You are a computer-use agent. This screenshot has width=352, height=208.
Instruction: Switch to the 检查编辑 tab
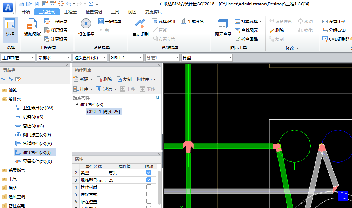pos(94,12)
